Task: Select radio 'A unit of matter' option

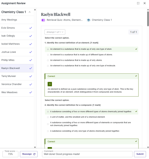Action: pyautogui.click(x=48, y=117)
